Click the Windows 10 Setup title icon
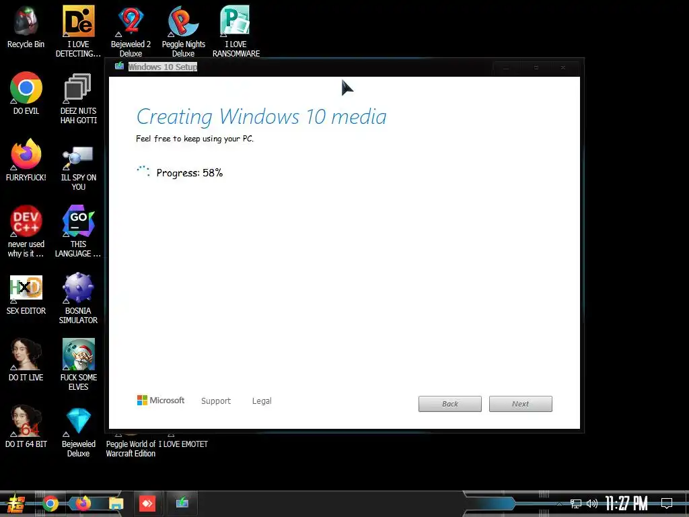 [119, 67]
